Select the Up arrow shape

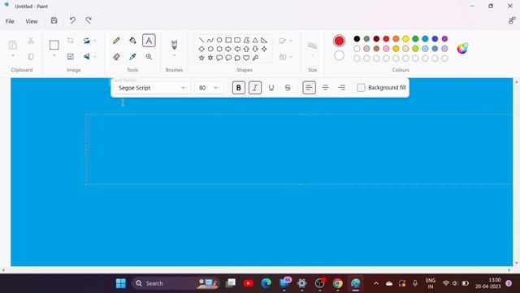[x=246, y=49]
